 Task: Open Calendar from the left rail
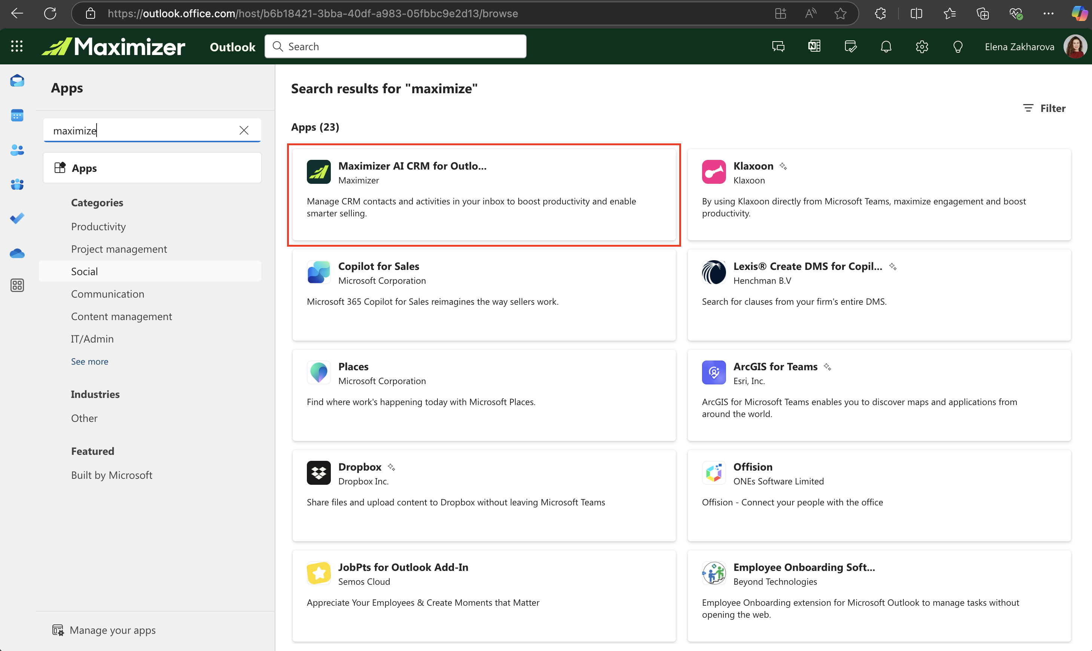pos(17,115)
